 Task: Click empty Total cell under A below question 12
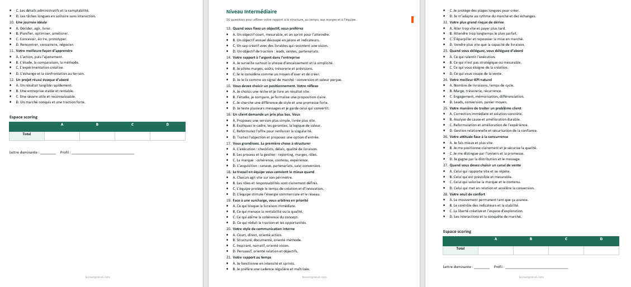(x=61, y=135)
